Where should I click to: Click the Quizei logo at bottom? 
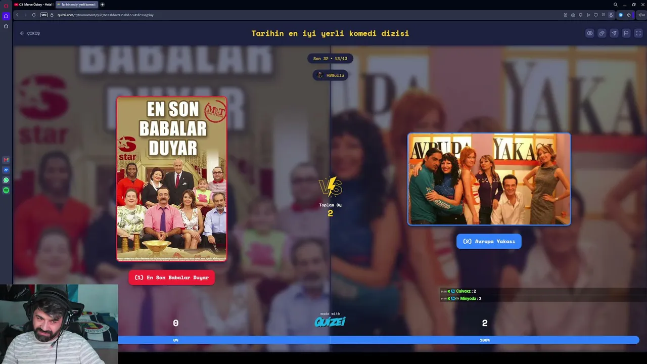[330, 322]
